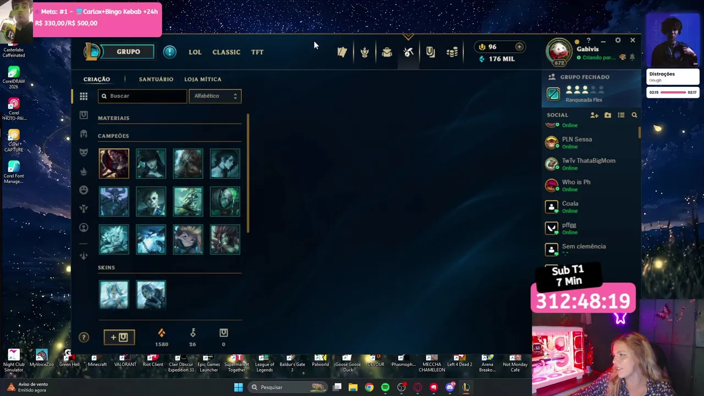
Task: Open the Palworld desktop shortcut
Action: click(x=320, y=360)
